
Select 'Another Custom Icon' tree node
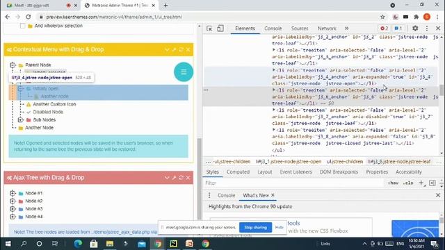coord(54,104)
